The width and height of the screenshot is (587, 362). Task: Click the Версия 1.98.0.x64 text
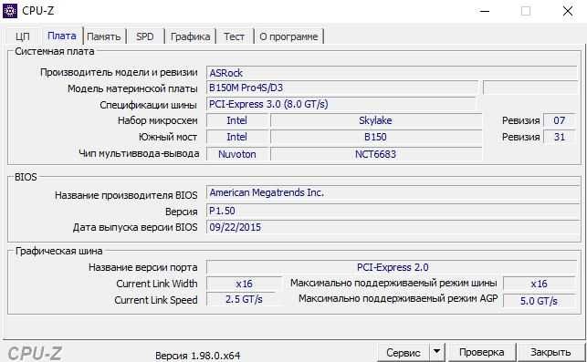tap(198, 356)
